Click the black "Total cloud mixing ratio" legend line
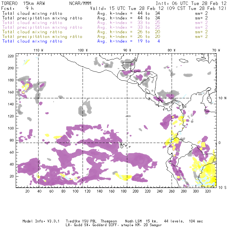The height and width of the screenshot is (228, 228). coord(32,14)
